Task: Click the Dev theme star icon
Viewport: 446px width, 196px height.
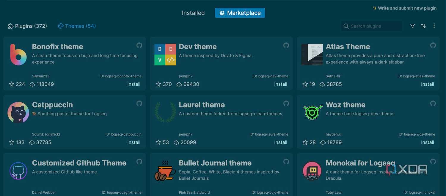Action: (158, 84)
